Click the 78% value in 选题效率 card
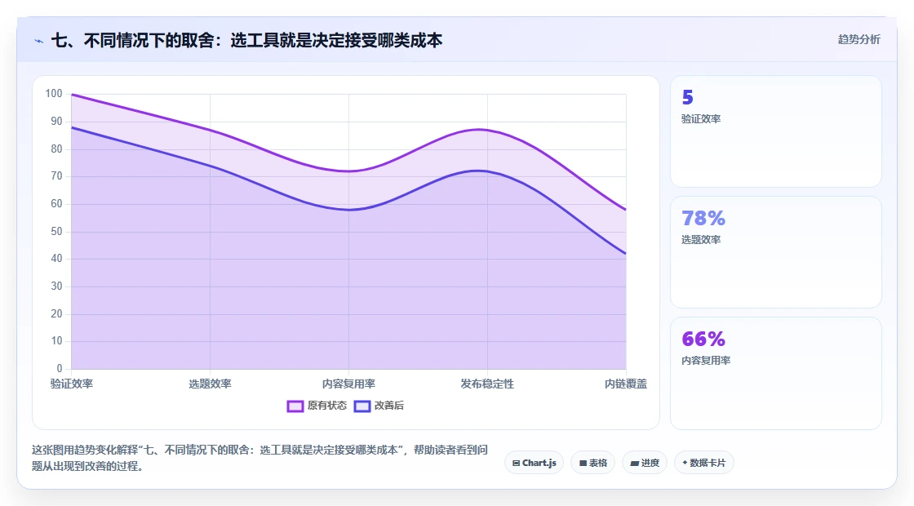The image size is (914, 506). coord(703,218)
